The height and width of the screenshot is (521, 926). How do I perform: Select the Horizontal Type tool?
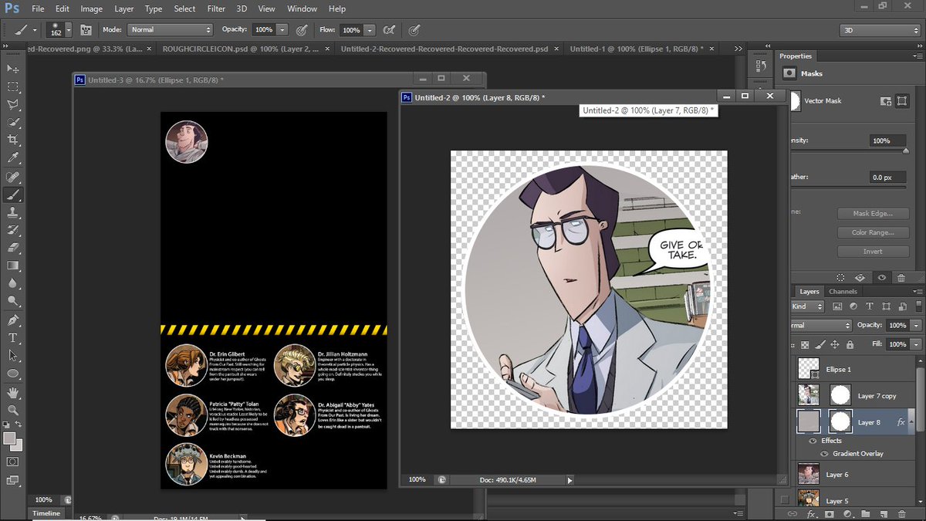tap(13, 338)
